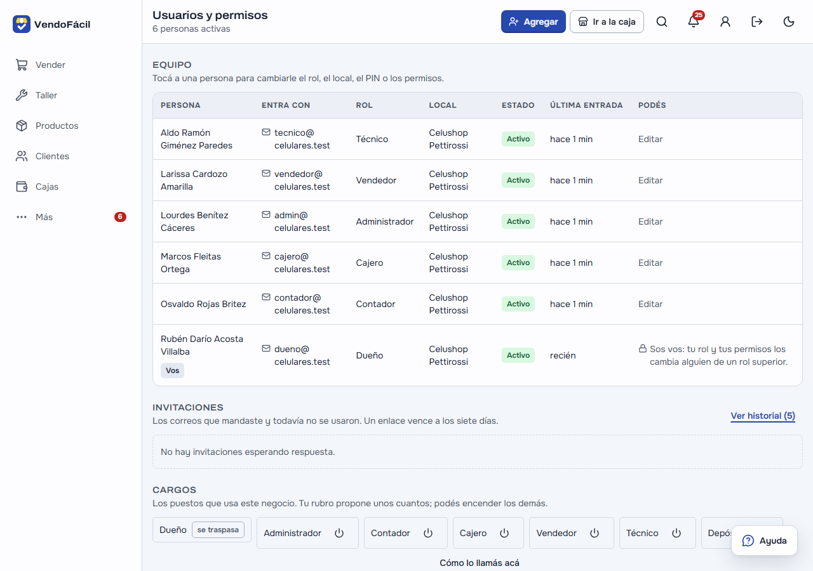Viewport: 813px width, 571px height.
Task: Click the Agregar button
Action: [534, 22]
